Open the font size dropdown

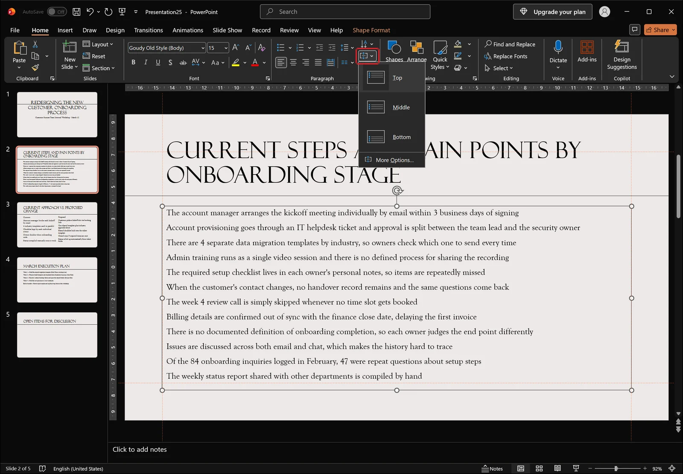click(x=226, y=48)
